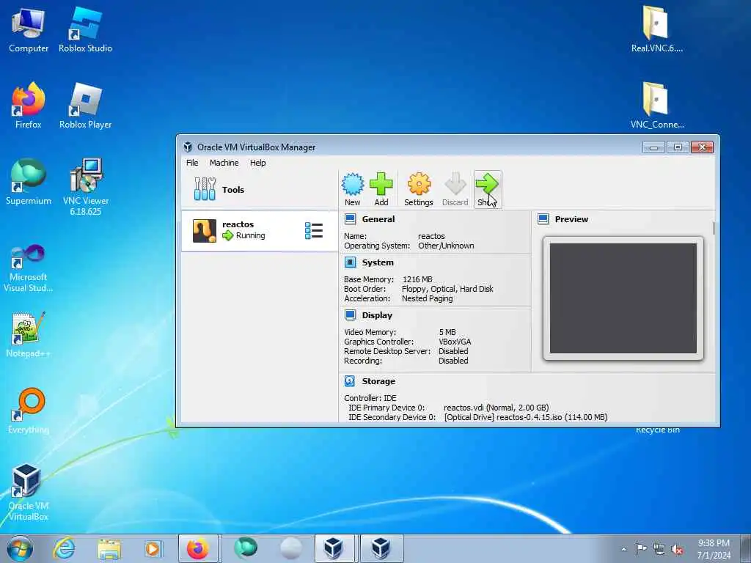
Task: Select the Firefox desktop shortcut
Action: click(29, 106)
